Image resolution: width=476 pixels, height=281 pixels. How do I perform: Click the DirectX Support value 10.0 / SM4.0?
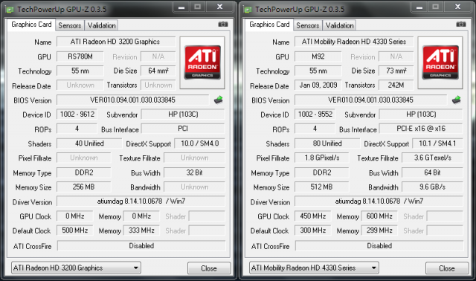[x=200, y=143]
